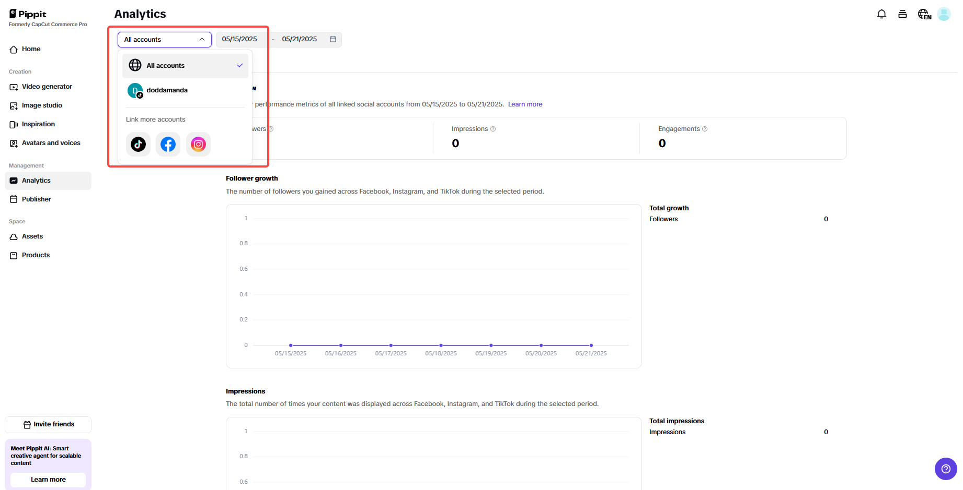Screen dimensions: 963x490
Task: Open the user profile avatar
Action: (944, 14)
